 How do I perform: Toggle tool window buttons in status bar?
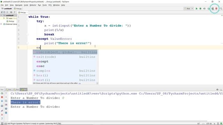(2, 124)
